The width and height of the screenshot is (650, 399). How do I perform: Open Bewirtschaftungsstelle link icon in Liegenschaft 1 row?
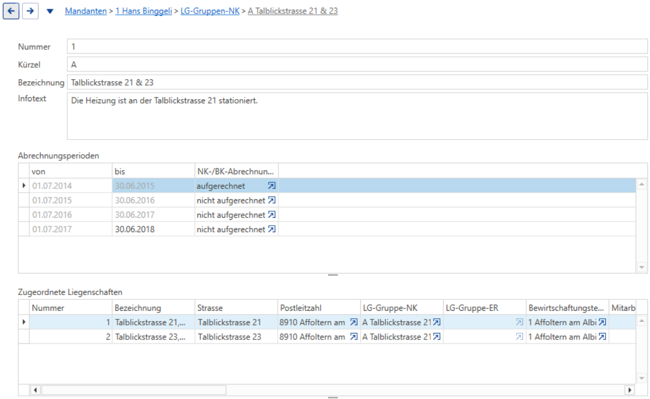[602, 322]
